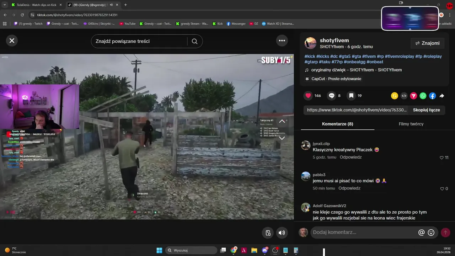This screenshot has height=256, width=455.
Task: Select the Komentarze (8) tab
Action: pyautogui.click(x=337, y=124)
